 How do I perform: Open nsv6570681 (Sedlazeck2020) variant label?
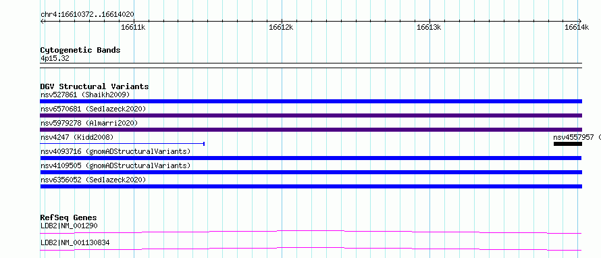[x=93, y=109]
